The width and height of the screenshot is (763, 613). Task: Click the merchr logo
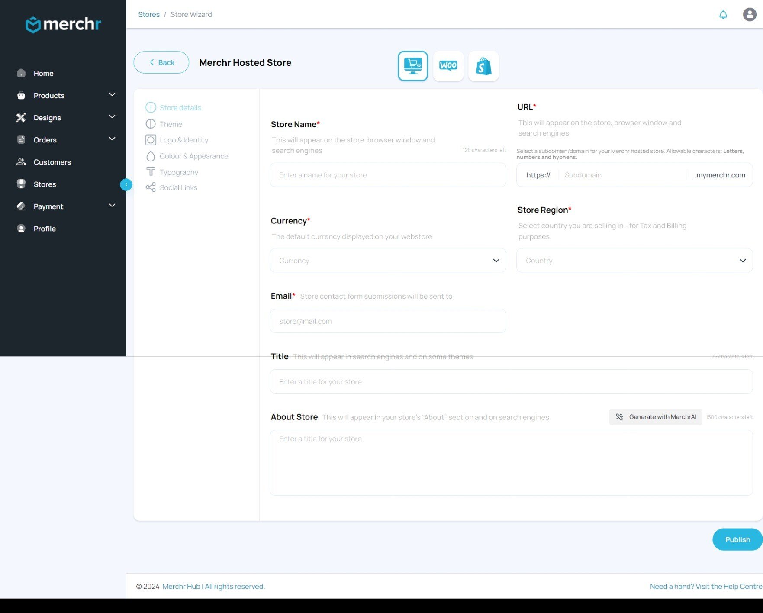point(63,24)
